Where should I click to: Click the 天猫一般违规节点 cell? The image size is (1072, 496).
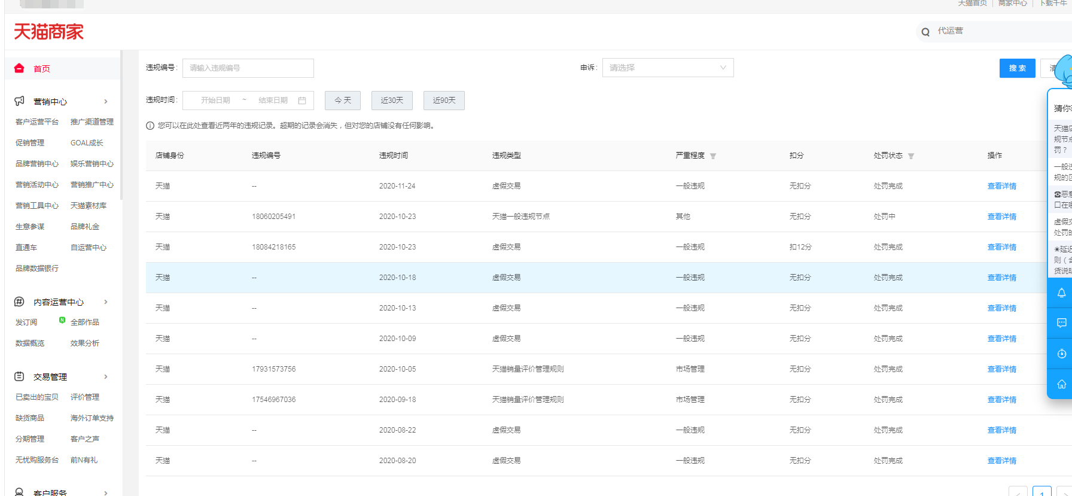tap(521, 217)
